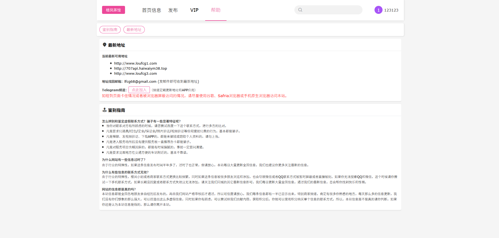Screen dimensions: 499x238
Task: Go to the 发布 page
Action: [x=173, y=10]
